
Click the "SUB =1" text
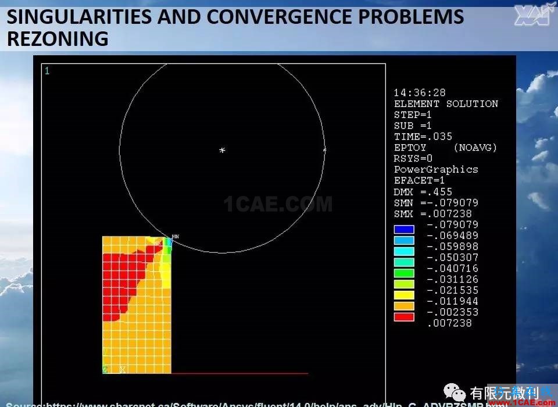[x=413, y=126]
